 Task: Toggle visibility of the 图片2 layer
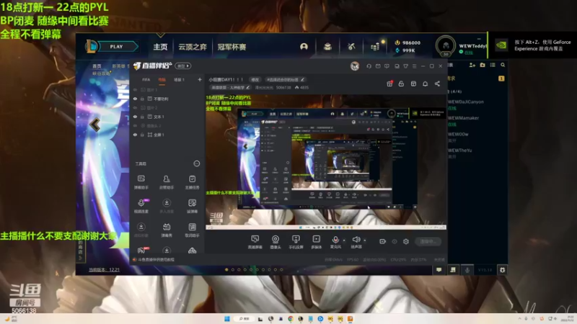click(135, 107)
